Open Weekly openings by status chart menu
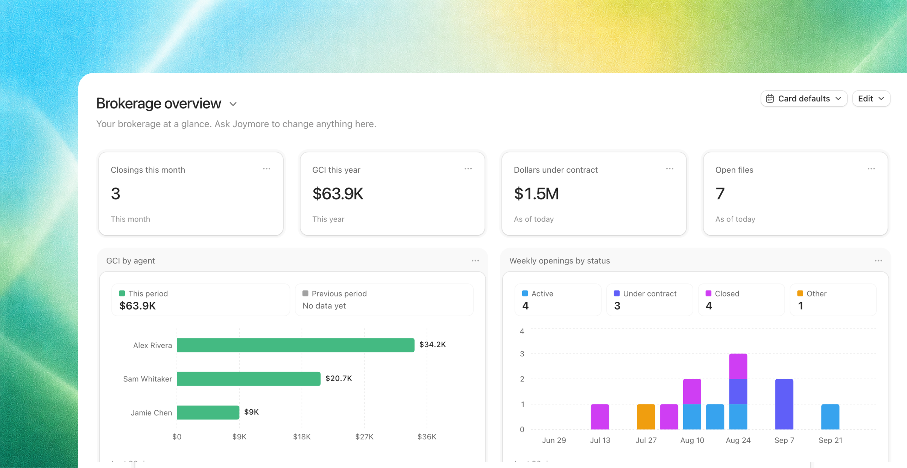Screen dimensions: 907x468 tap(878, 261)
